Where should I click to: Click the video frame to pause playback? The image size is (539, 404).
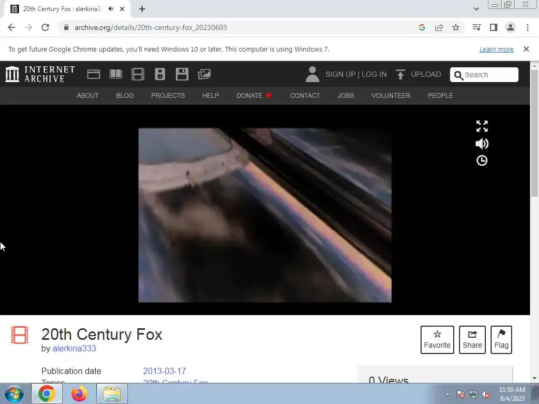click(x=265, y=215)
